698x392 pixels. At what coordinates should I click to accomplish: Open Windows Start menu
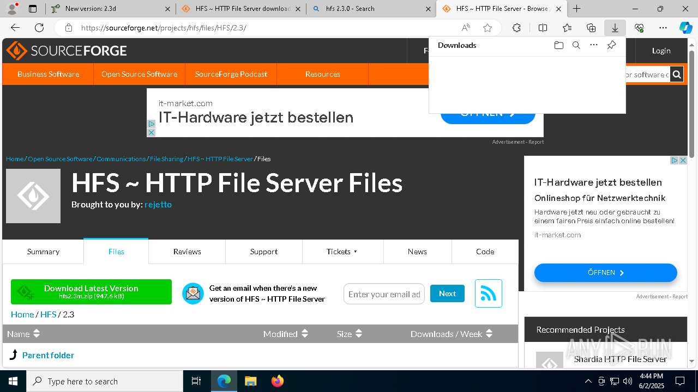coord(13,381)
